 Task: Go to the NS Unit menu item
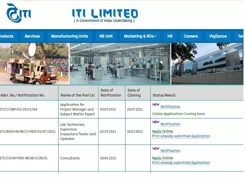tap(106, 36)
